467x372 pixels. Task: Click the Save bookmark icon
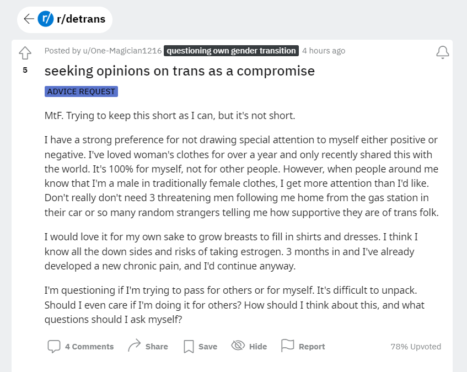(x=189, y=347)
